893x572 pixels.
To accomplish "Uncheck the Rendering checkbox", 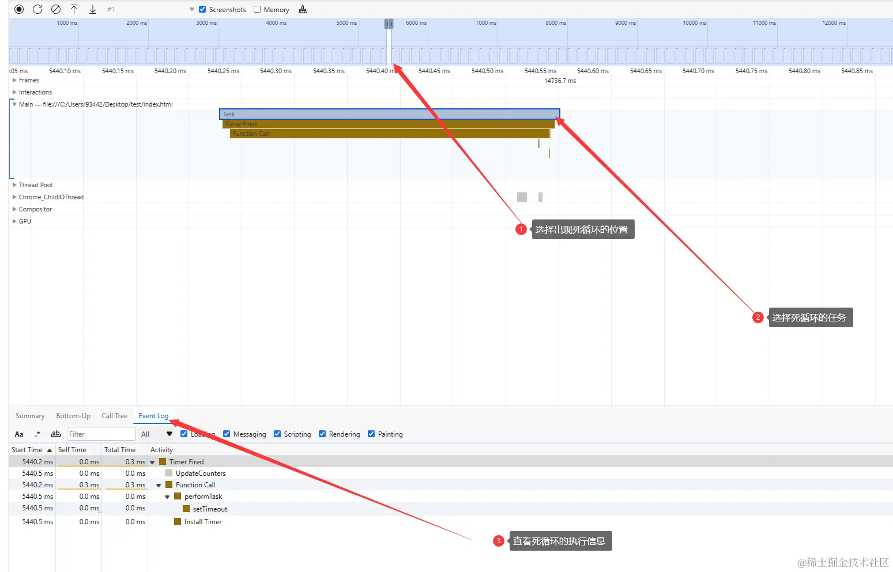I will [x=322, y=434].
